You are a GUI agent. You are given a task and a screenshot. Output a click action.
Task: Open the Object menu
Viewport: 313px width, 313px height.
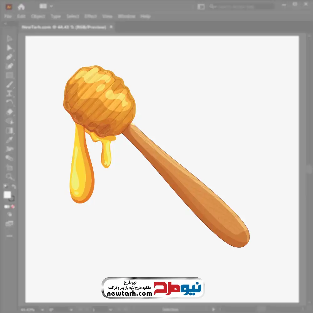[38, 16]
